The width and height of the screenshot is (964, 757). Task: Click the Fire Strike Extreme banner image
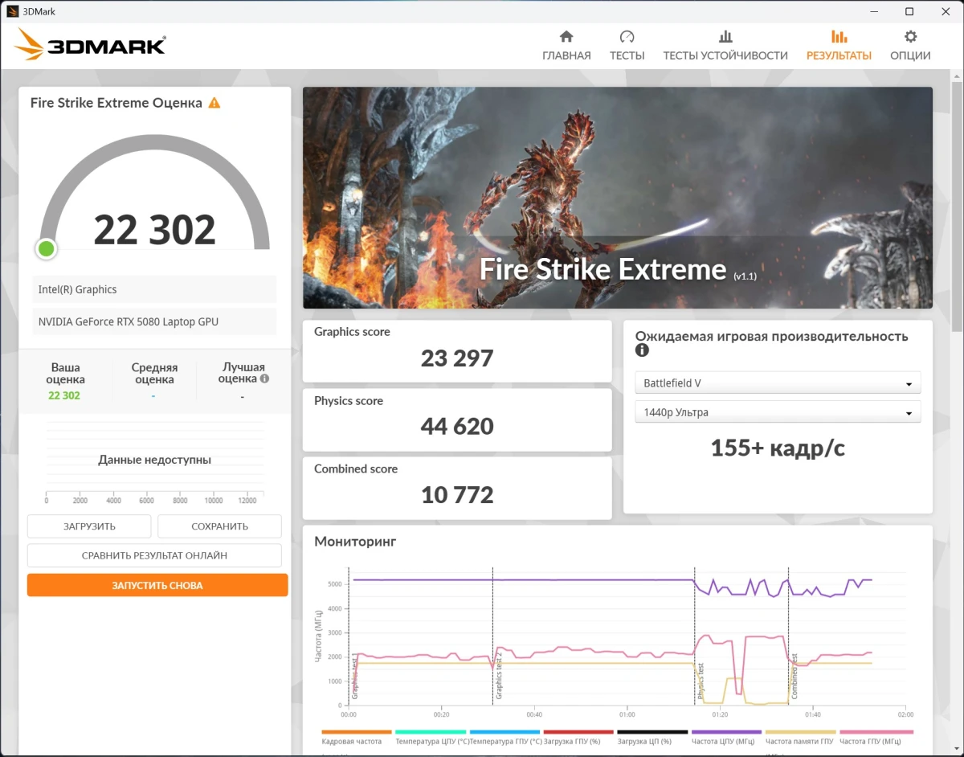tap(618, 198)
